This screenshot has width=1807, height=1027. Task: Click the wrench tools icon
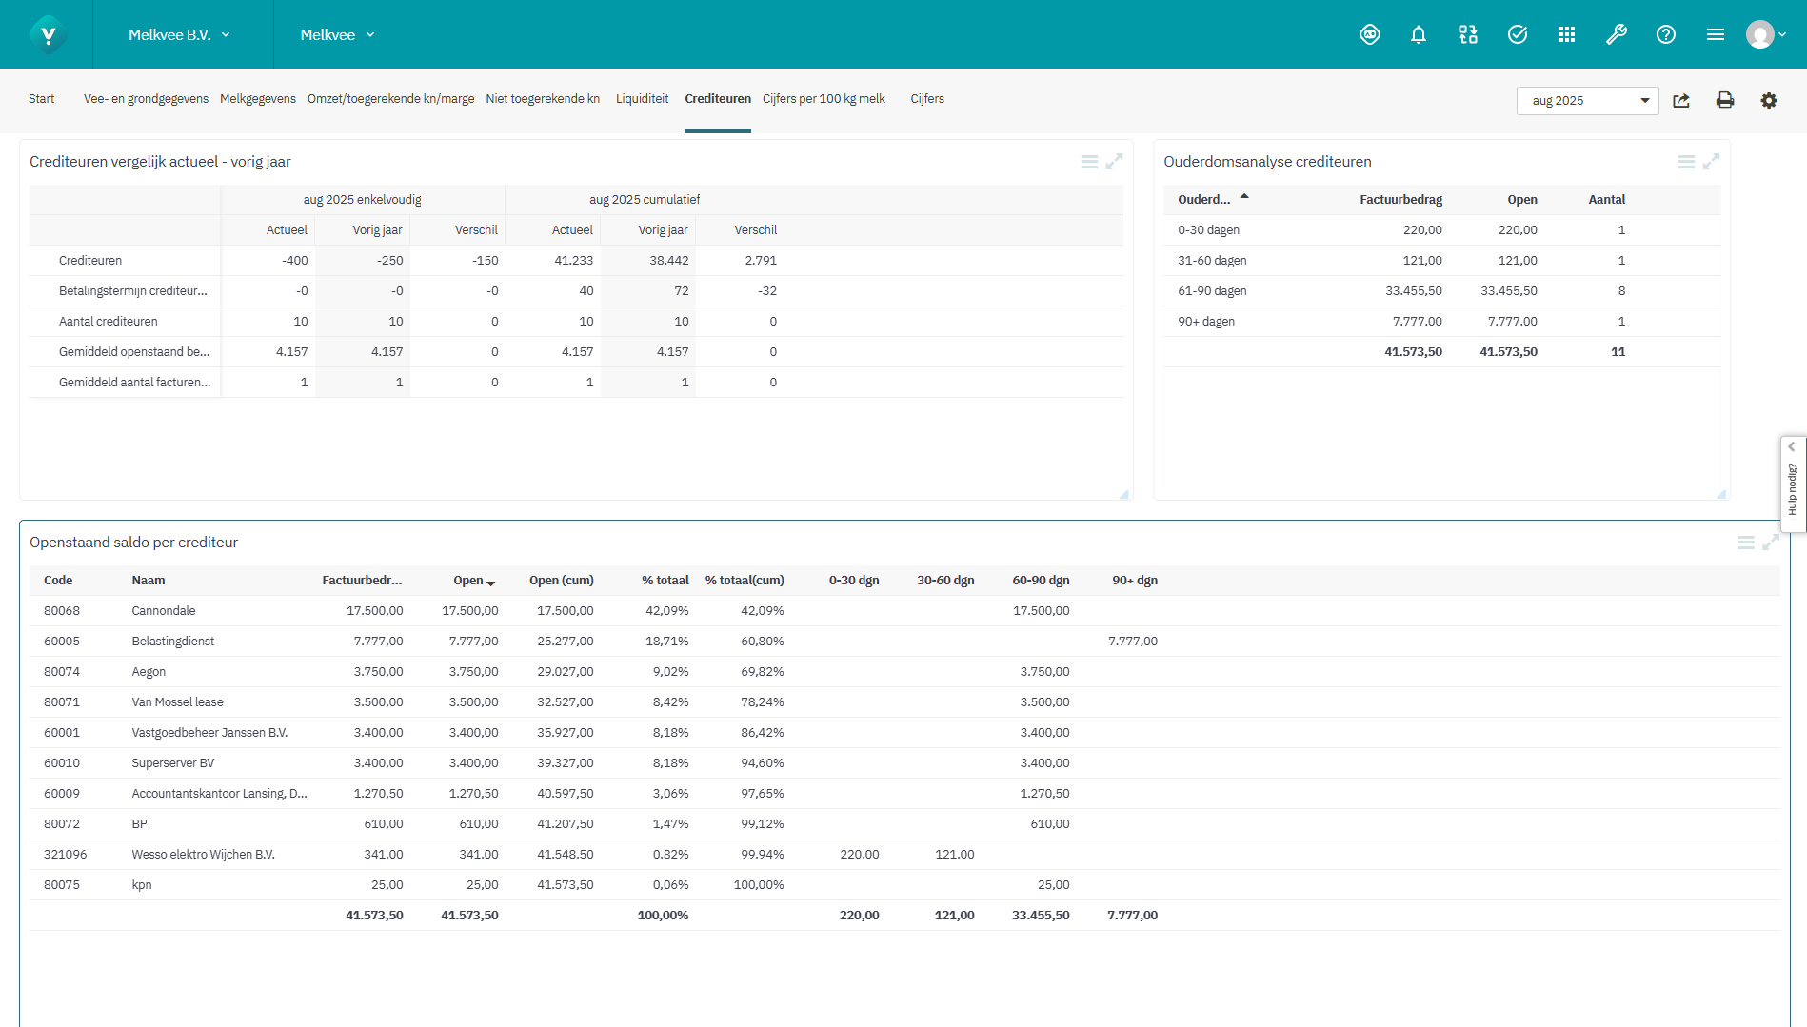point(1616,35)
